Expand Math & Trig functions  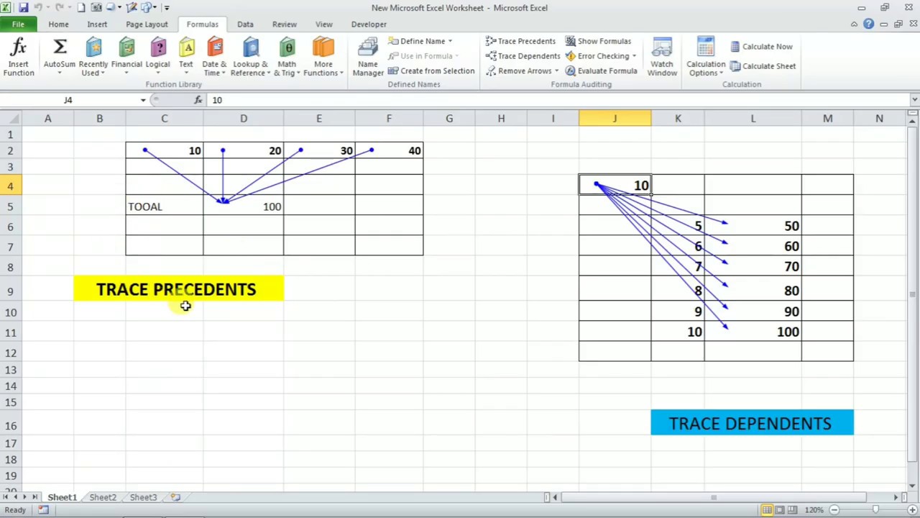[287, 58]
